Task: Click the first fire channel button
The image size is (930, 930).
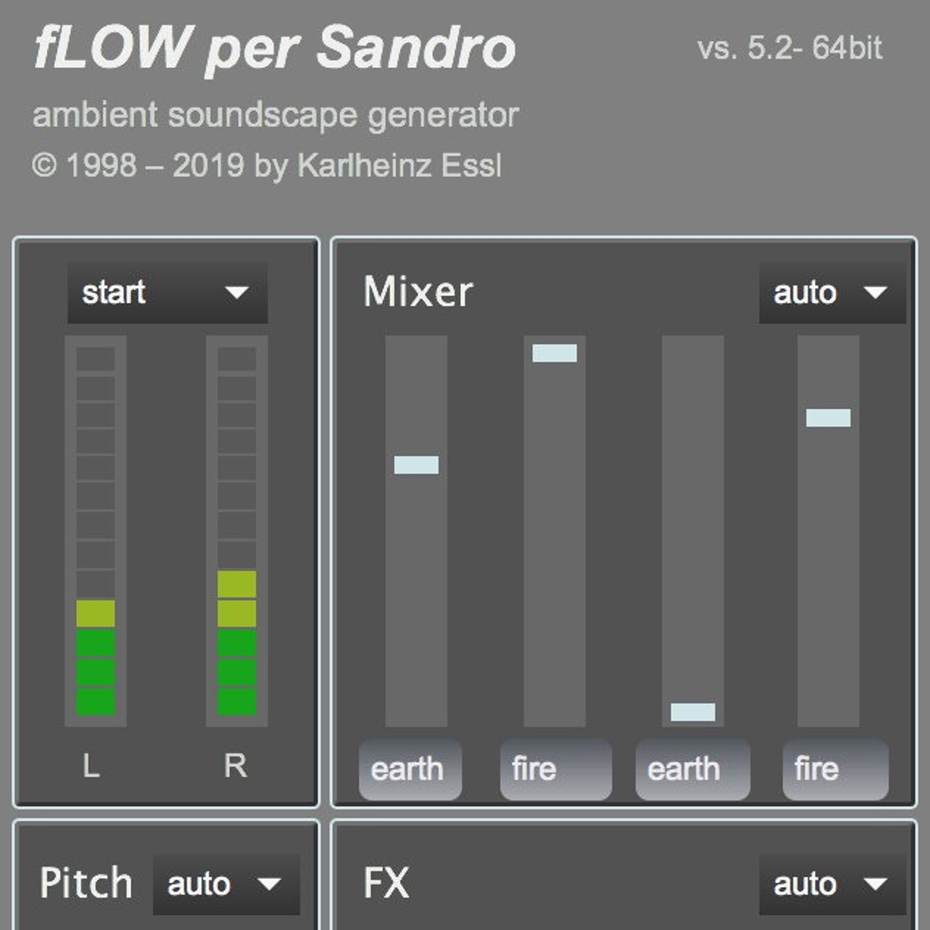Action: (x=556, y=770)
